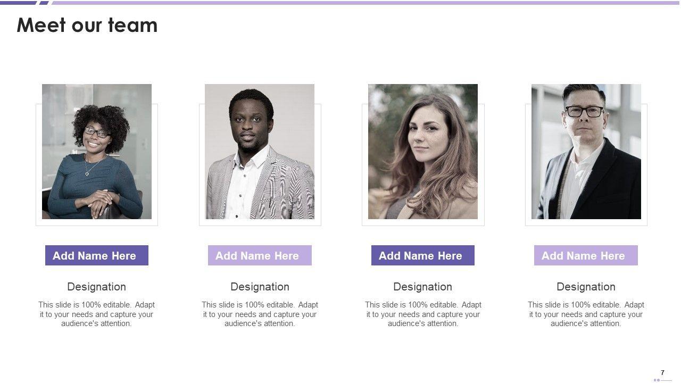Select "Designation" under the second team member
This screenshot has height=383, width=681.
pos(260,287)
